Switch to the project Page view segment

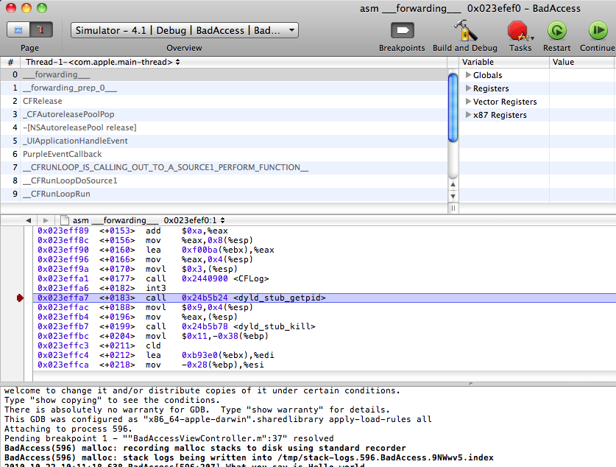pos(18,30)
